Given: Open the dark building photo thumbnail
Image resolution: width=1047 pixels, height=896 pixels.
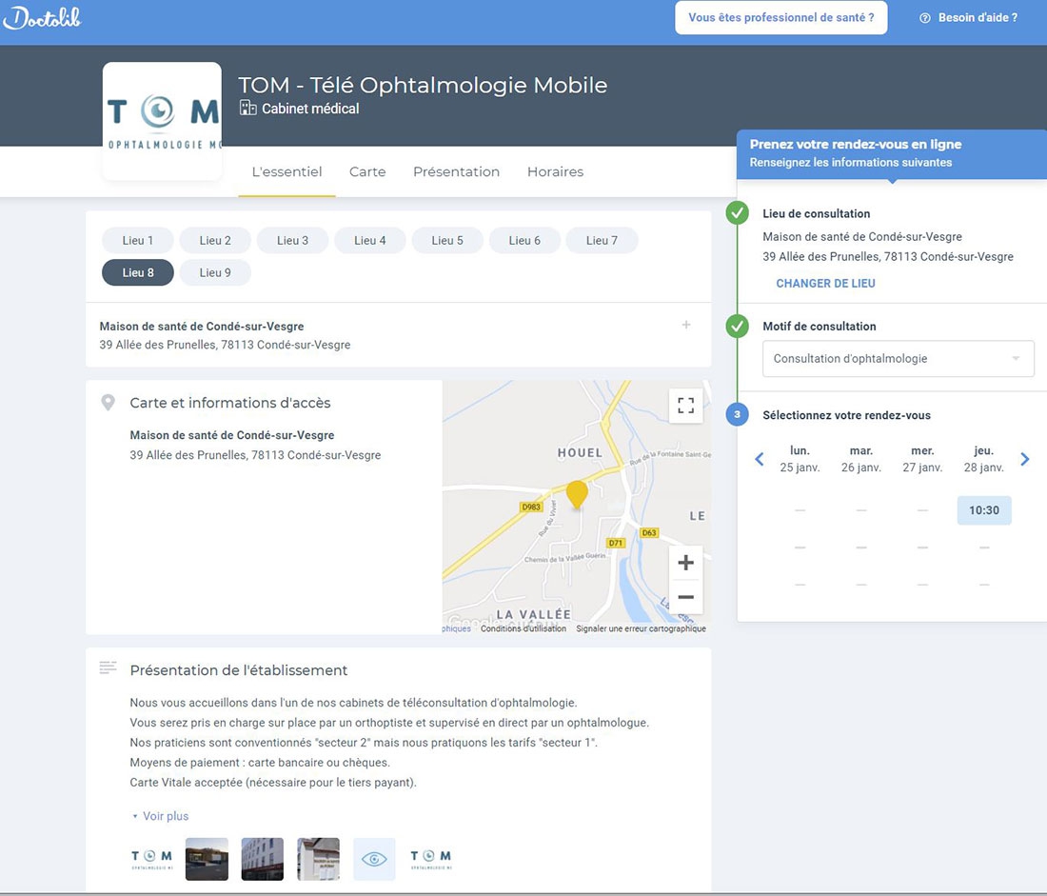Looking at the screenshot, I should (207, 859).
